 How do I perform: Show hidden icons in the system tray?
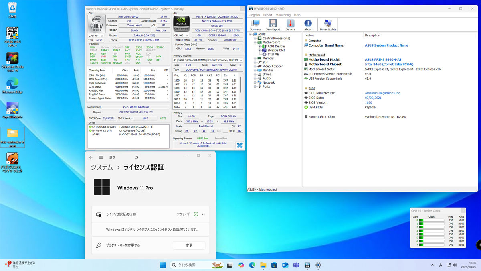pyautogui.click(x=432, y=265)
